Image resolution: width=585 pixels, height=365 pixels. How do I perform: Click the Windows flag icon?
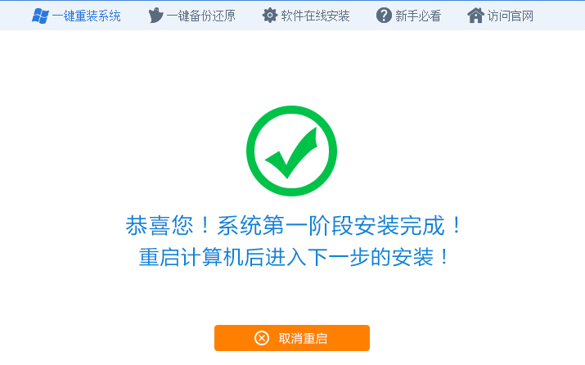(x=40, y=16)
